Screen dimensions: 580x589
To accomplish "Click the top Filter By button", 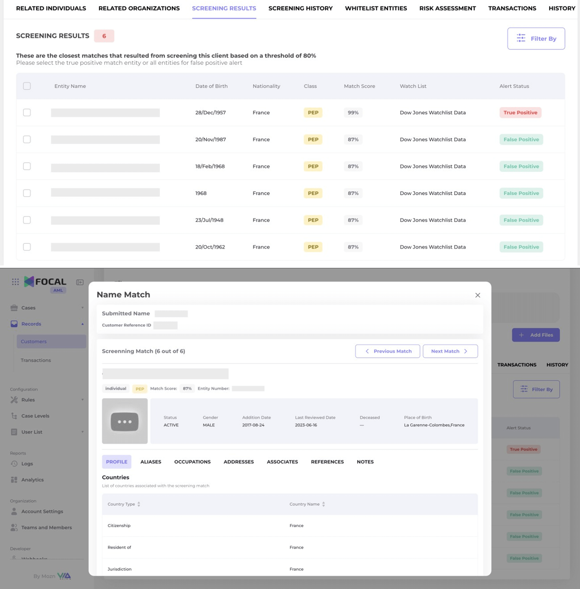I will [x=536, y=39].
